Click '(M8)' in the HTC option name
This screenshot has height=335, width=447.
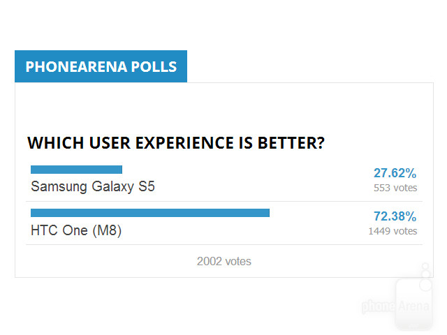coord(107,230)
